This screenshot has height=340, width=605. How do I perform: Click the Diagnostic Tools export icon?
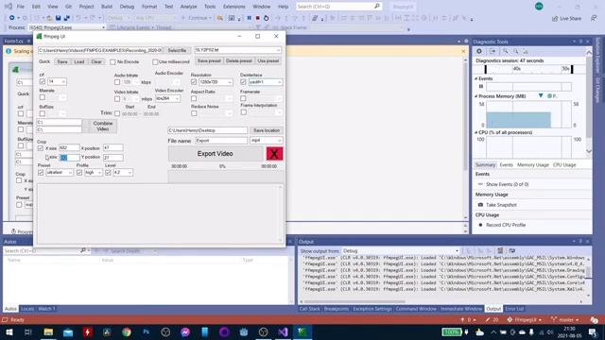coord(493,51)
